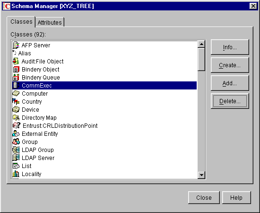Screen dimensions: 260x213
Task: Switch to the Attributes tab
Action: point(50,22)
